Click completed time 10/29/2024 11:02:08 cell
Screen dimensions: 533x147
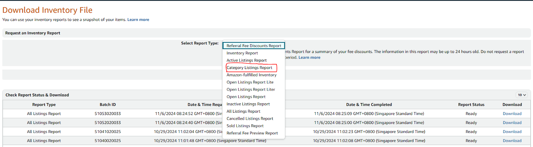pyautogui.click(x=369, y=141)
